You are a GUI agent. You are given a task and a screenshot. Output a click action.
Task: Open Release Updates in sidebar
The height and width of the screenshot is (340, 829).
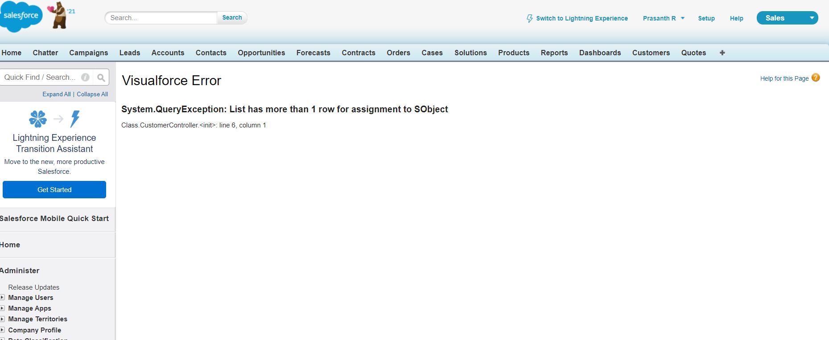pyautogui.click(x=33, y=287)
